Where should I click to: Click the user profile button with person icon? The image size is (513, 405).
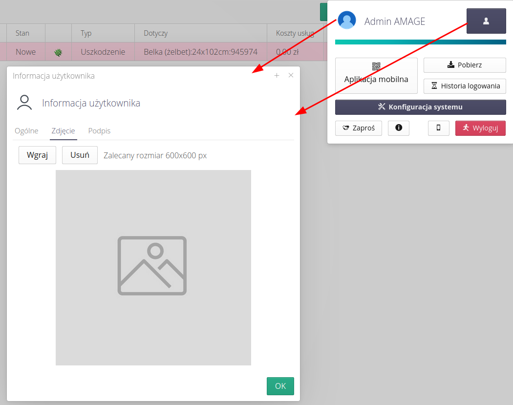[x=486, y=21]
